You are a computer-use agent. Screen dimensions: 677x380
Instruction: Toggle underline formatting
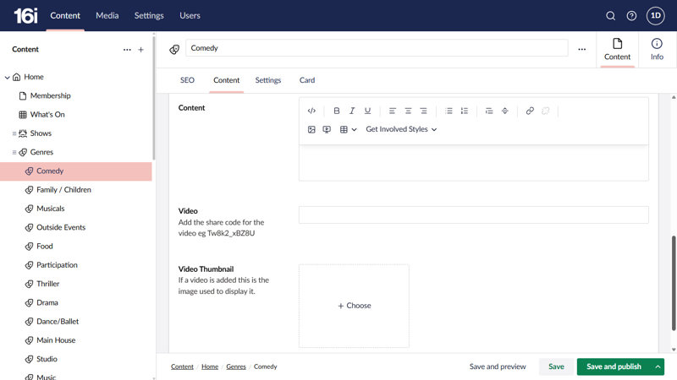click(367, 111)
